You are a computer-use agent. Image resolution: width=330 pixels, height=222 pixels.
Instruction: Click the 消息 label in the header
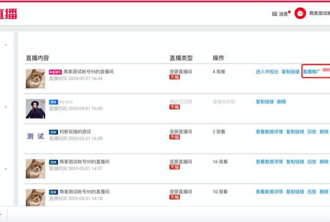point(283,14)
